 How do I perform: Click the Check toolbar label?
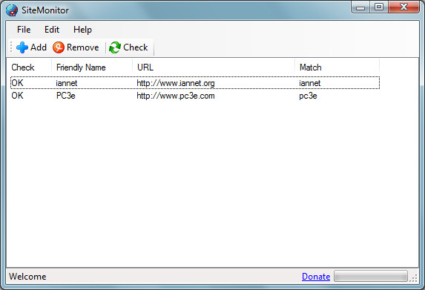coord(136,47)
